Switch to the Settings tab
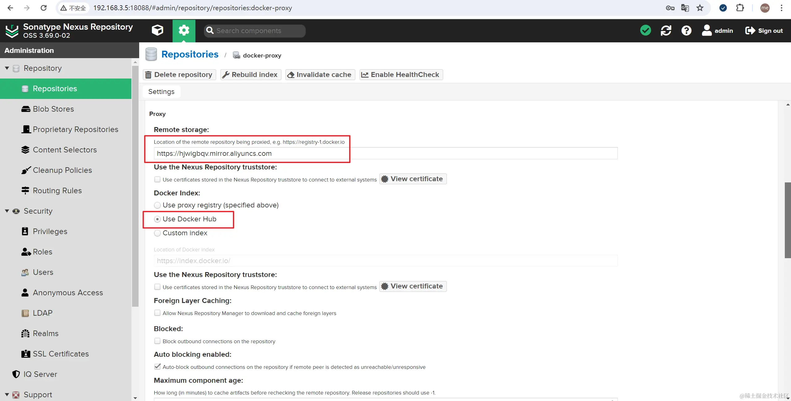The width and height of the screenshot is (791, 401). coord(161,92)
